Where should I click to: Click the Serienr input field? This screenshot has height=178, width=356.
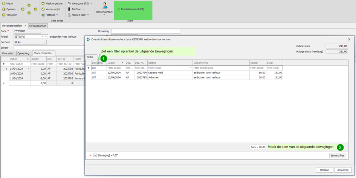tap(49, 48)
